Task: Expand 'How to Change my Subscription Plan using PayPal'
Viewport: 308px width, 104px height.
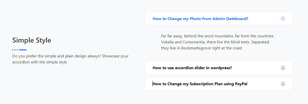Action: point(200,84)
